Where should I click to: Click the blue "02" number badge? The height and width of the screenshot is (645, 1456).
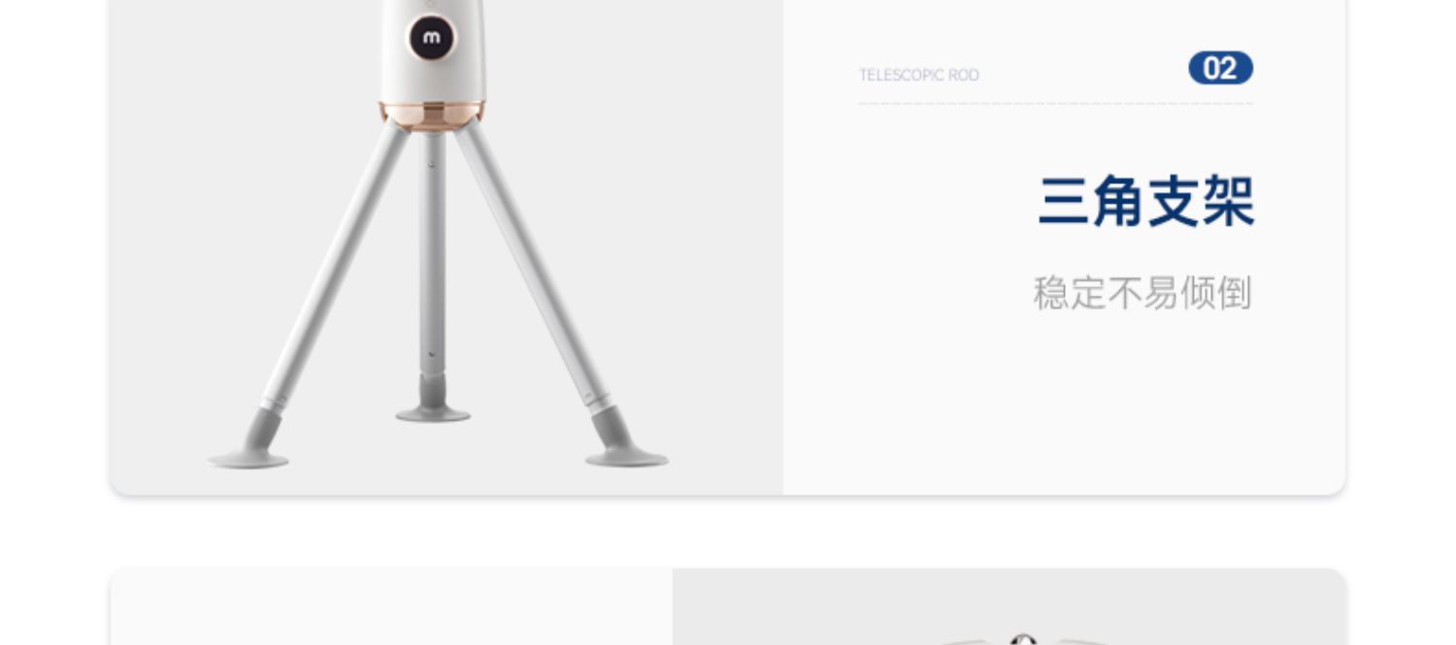1220,68
